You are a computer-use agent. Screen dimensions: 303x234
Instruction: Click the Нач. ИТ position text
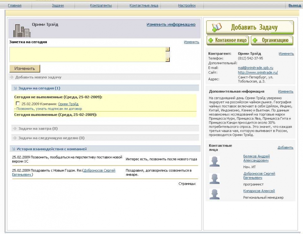tap(249, 167)
